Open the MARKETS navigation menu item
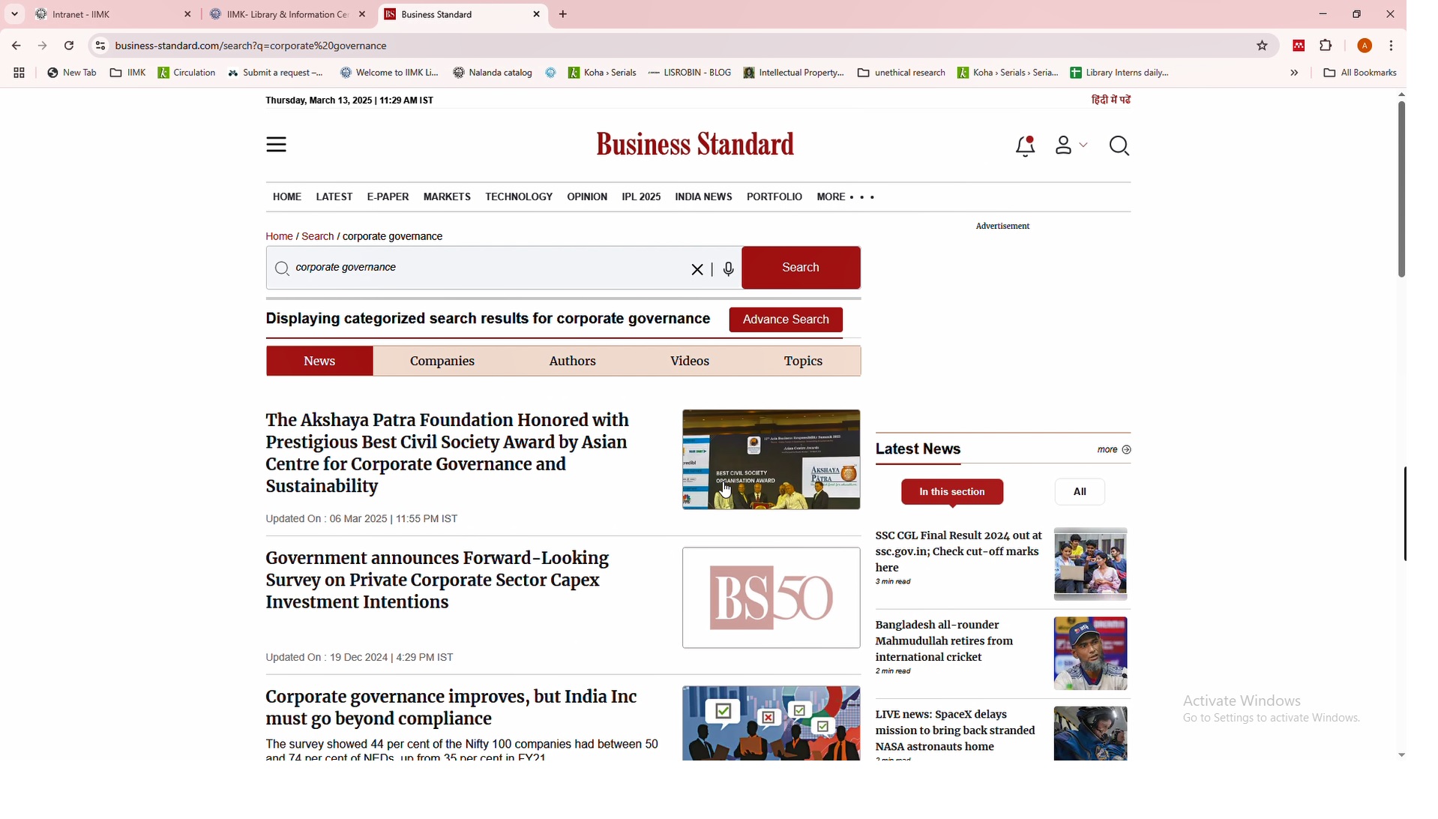1438x819 pixels. click(x=447, y=197)
